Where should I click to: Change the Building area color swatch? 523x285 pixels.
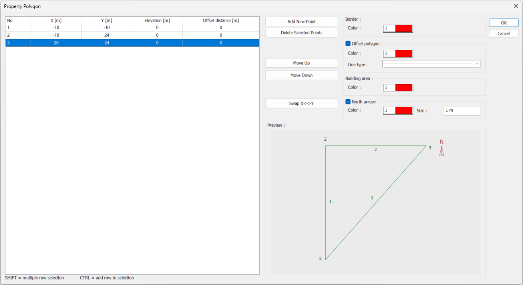tap(404, 87)
